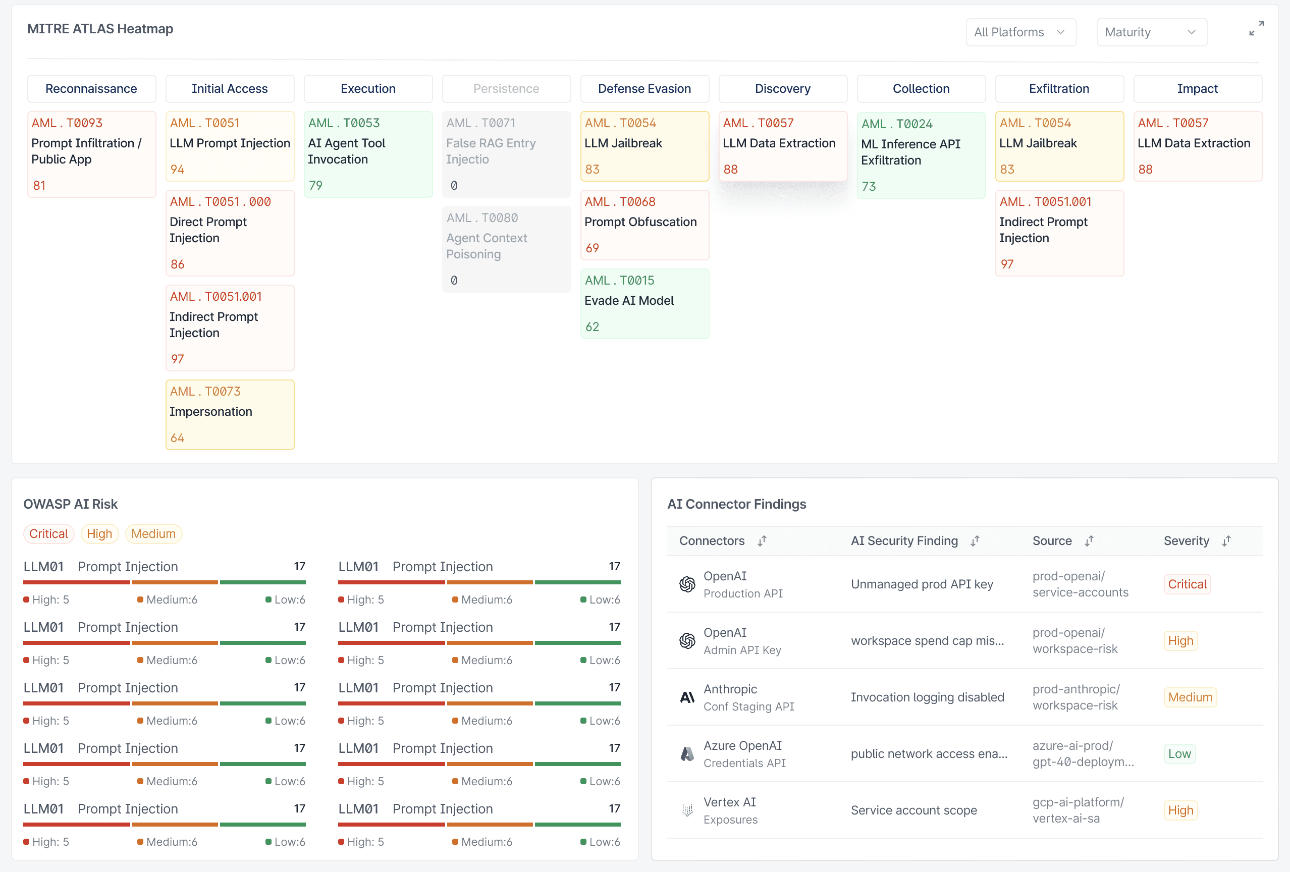Select the Initial Access tactic header
The image size is (1290, 872).
click(x=230, y=89)
